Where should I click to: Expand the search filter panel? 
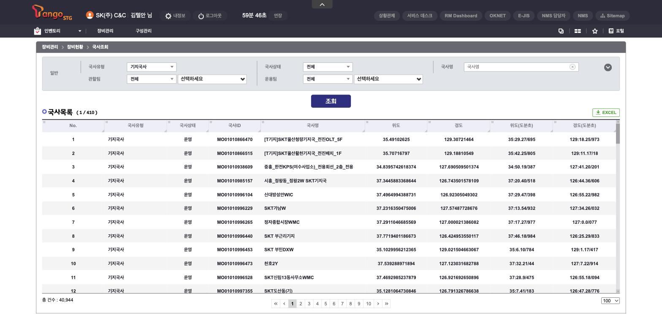[x=608, y=67]
